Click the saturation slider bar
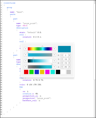96x118 pixels. (x=40, y=55)
